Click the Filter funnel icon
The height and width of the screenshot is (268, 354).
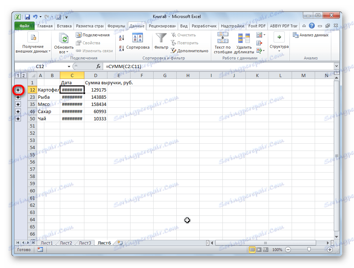(x=161, y=38)
